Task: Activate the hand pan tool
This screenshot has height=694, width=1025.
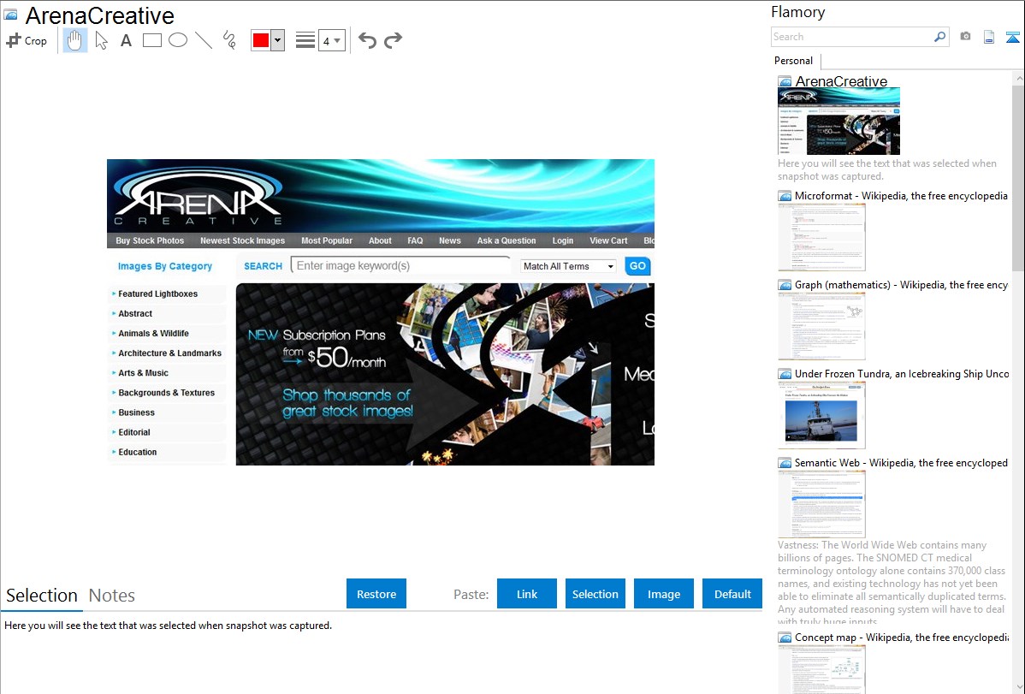Action: coord(75,40)
